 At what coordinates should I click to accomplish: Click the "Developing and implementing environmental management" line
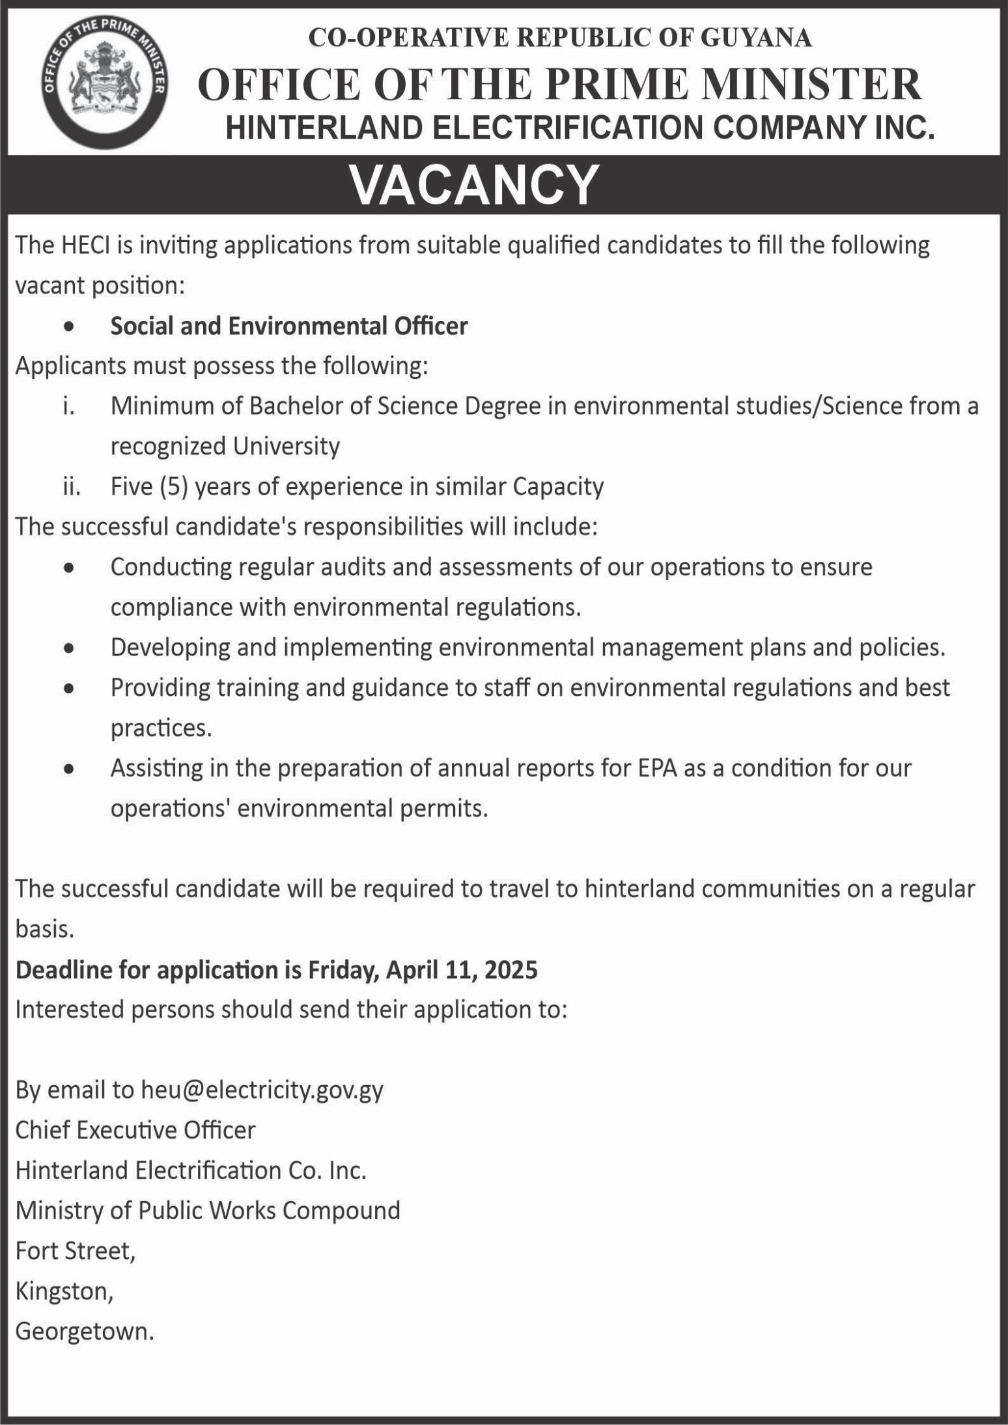click(527, 648)
